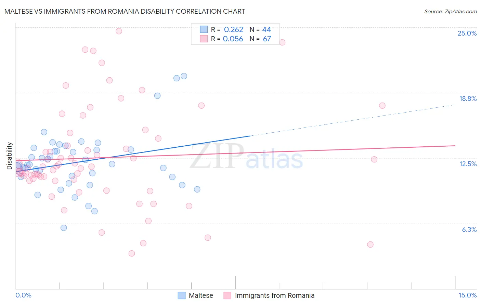The width and height of the screenshot is (481, 305).
Task: Click the N value 44 in legend
Action: click(266, 30)
